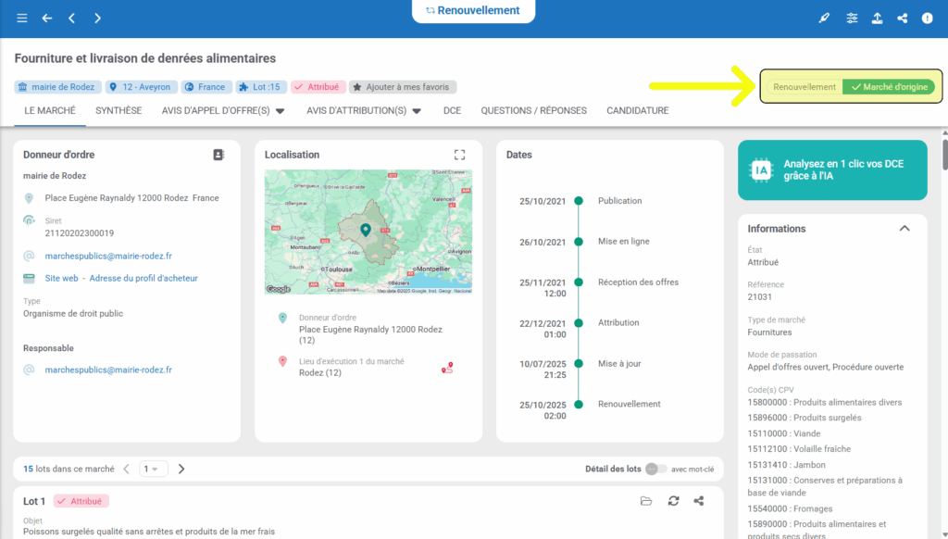Open the contact card icon for Donneur d'ordre
The width and height of the screenshot is (948, 539).
218,155
